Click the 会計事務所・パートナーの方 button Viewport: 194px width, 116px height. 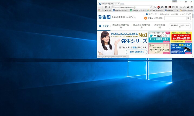click(180, 26)
